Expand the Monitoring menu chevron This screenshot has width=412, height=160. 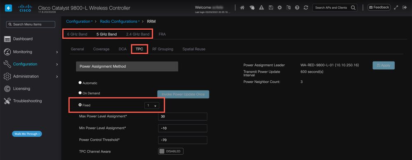[57, 52]
